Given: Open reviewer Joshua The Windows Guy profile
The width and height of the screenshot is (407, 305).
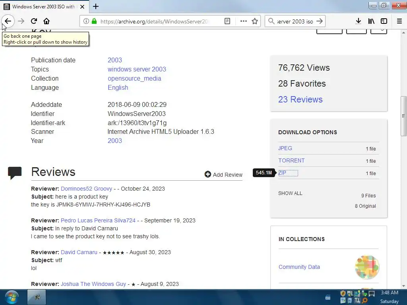Looking at the screenshot, I should click(93, 284).
